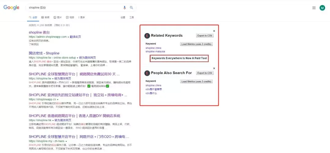Select the 全部 search tab
Viewport: 330px width, 153px height.
click(33, 17)
